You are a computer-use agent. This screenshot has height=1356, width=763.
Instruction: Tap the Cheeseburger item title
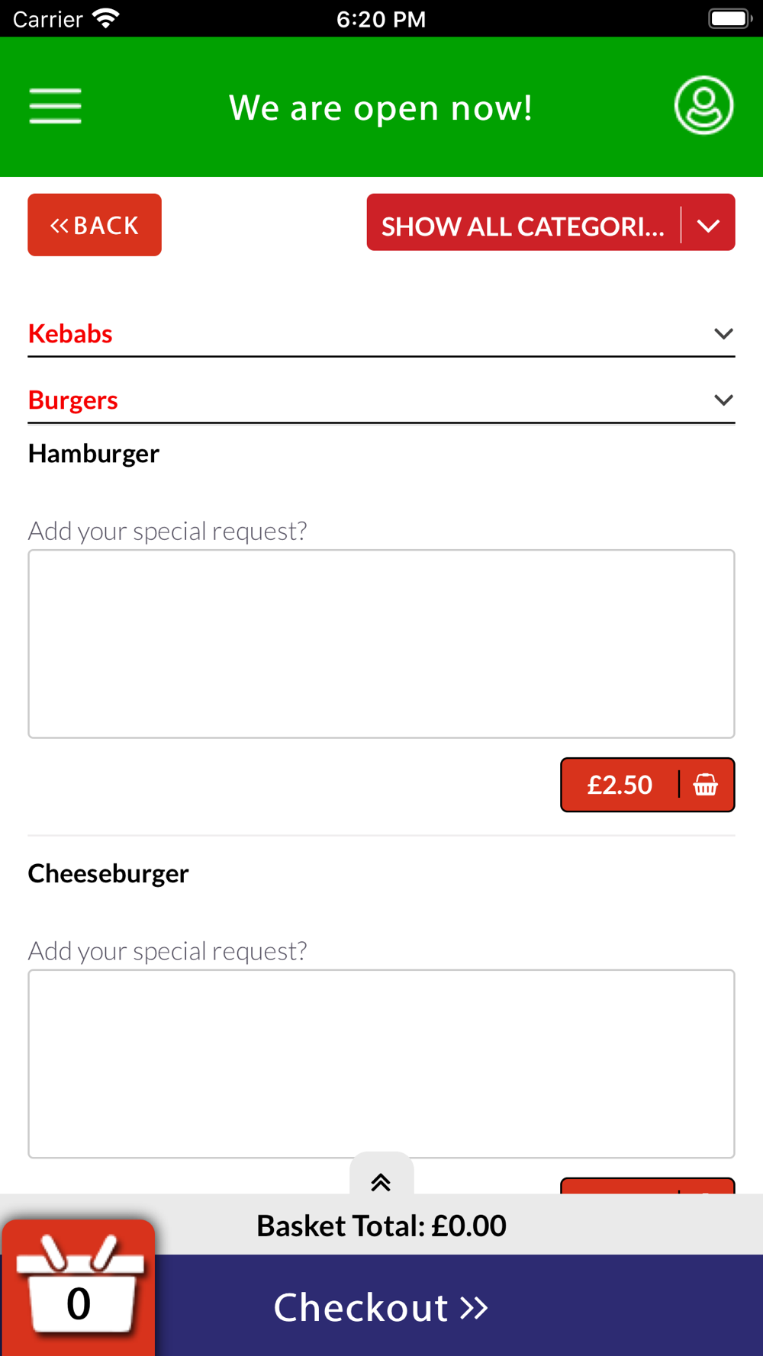[108, 873]
